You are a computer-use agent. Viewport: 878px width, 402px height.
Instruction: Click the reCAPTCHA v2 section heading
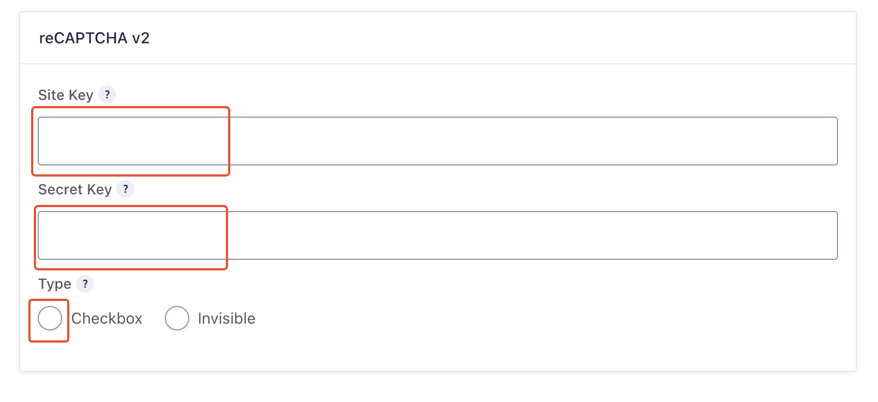(94, 38)
